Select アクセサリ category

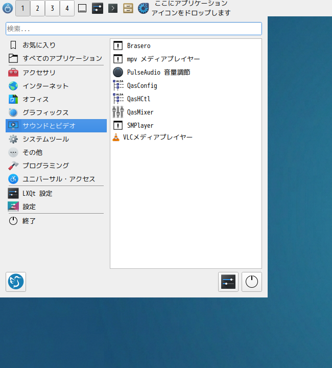[x=56, y=73]
